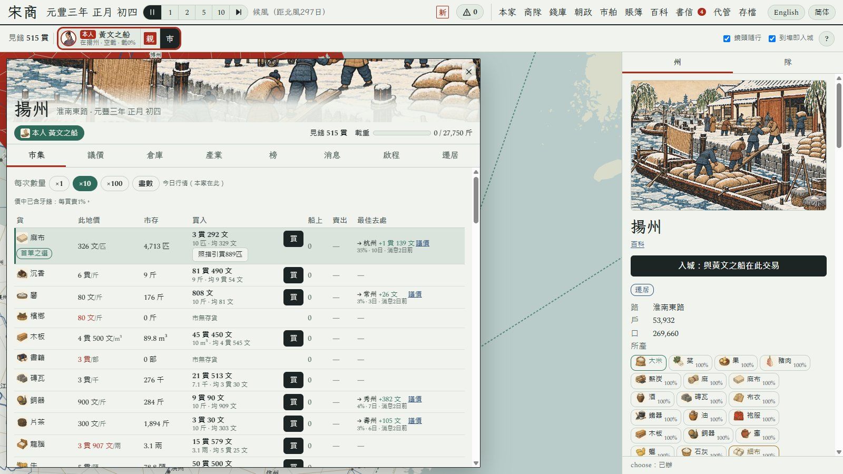This screenshot has height=474, width=843.
Task: Open the warning alerts counter icon
Action: [x=470, y=12]
